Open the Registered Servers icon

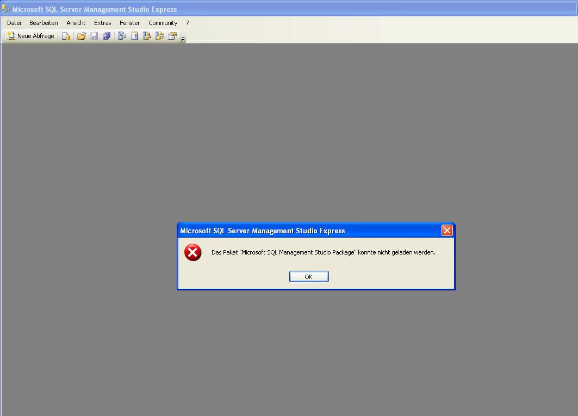[122, 36]
